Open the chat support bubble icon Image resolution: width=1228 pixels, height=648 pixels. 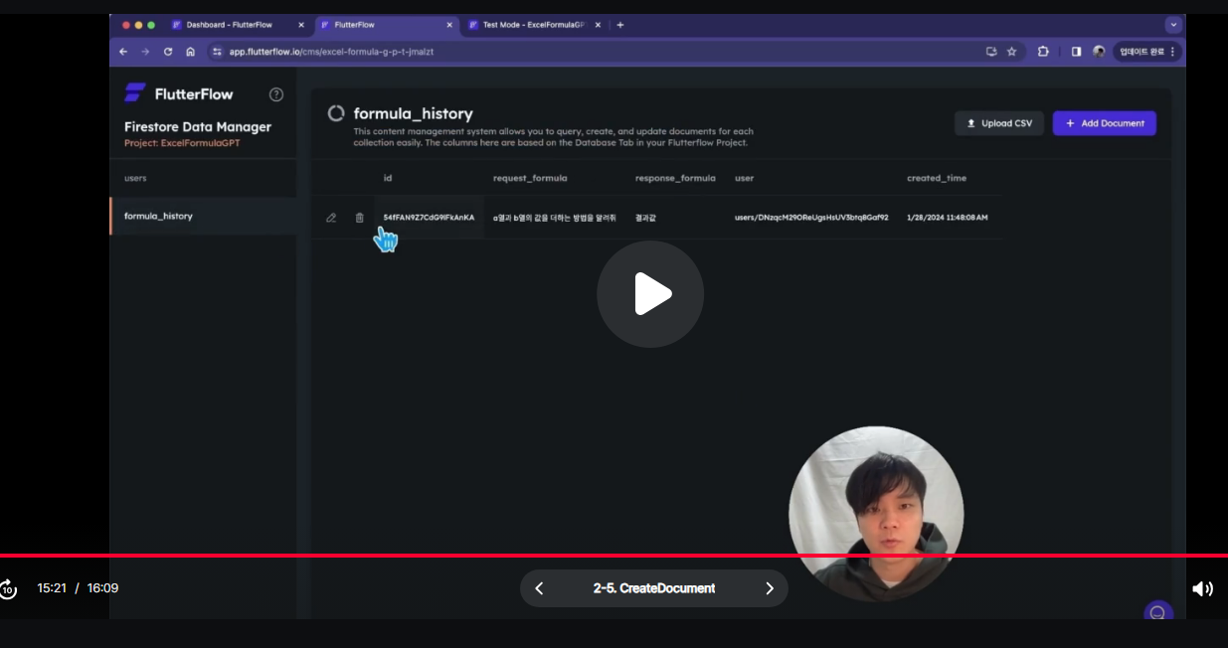point(1158,612)
